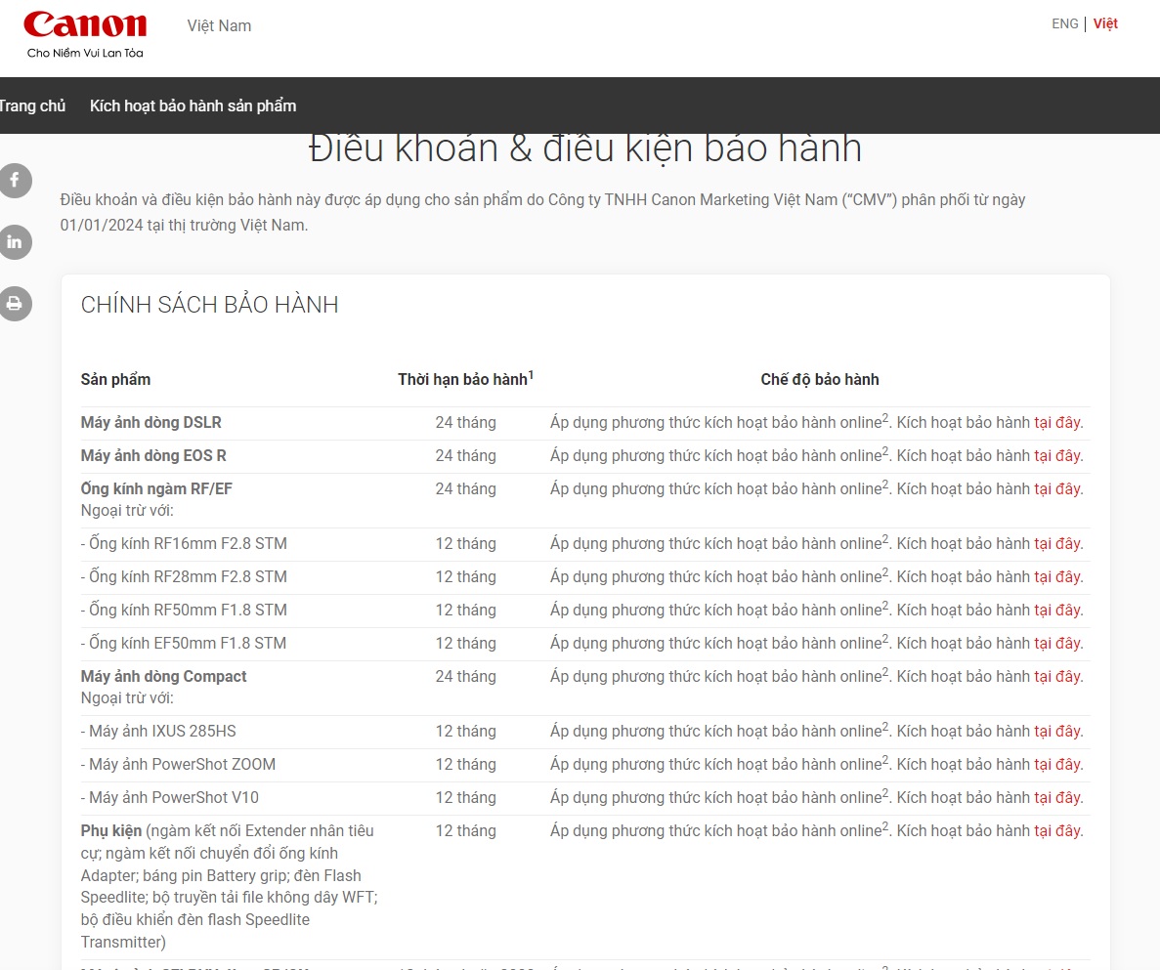Select Việt language option

tap(1105, 23)
